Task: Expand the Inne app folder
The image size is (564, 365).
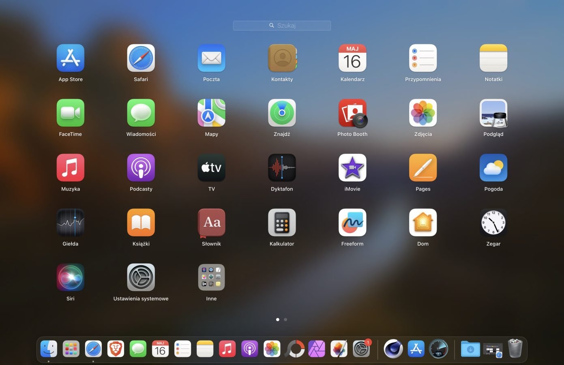Action: [212, 277]
